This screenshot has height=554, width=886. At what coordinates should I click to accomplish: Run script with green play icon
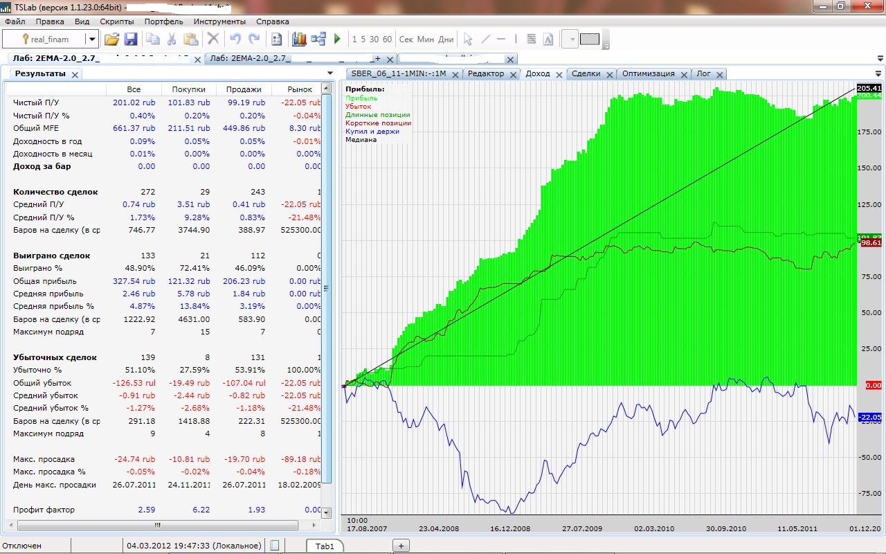tap(337, 39)
